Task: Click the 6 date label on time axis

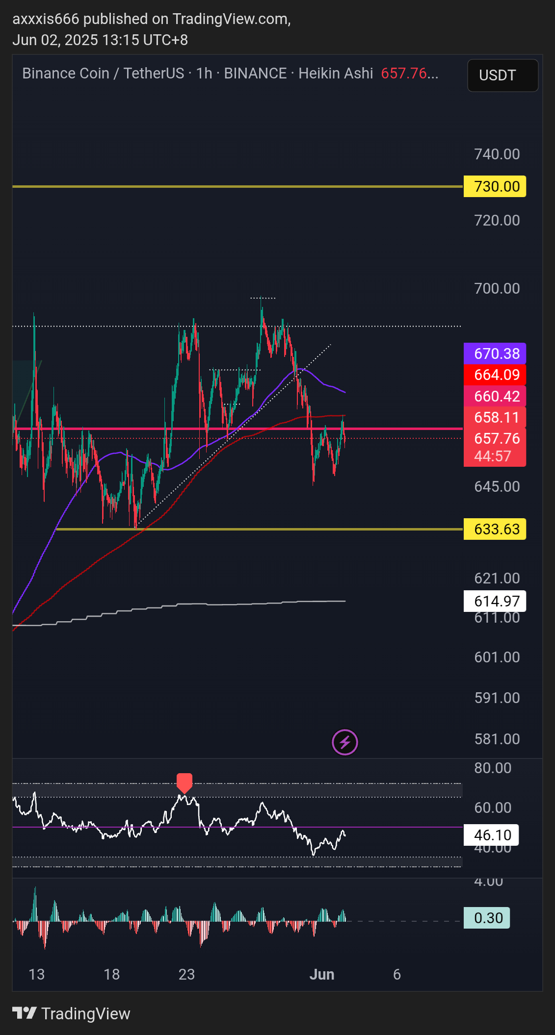Action: pyautogui.click(x=397, y=974)
